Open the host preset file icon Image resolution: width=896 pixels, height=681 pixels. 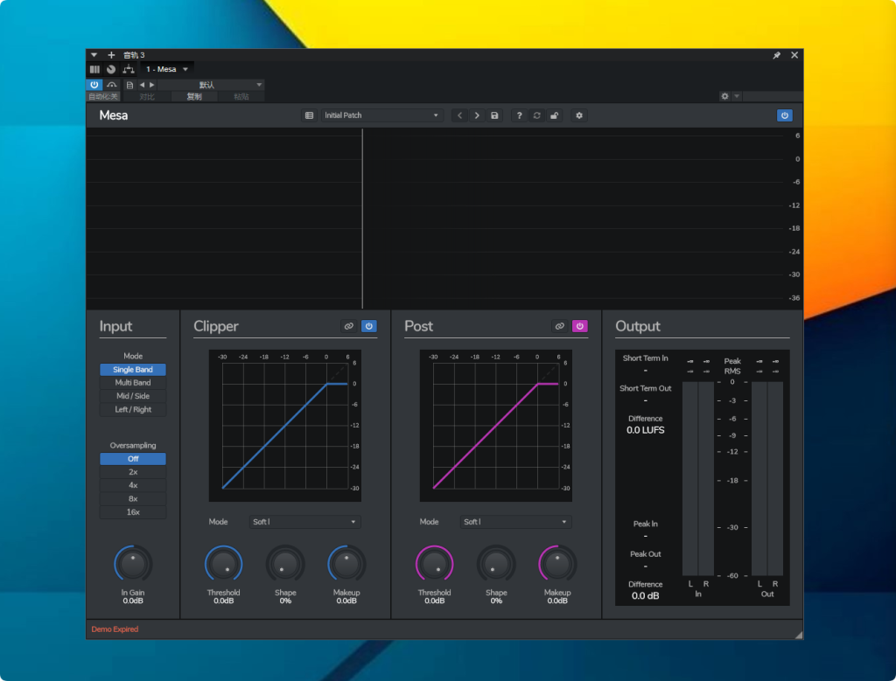[x=129, y=85]
